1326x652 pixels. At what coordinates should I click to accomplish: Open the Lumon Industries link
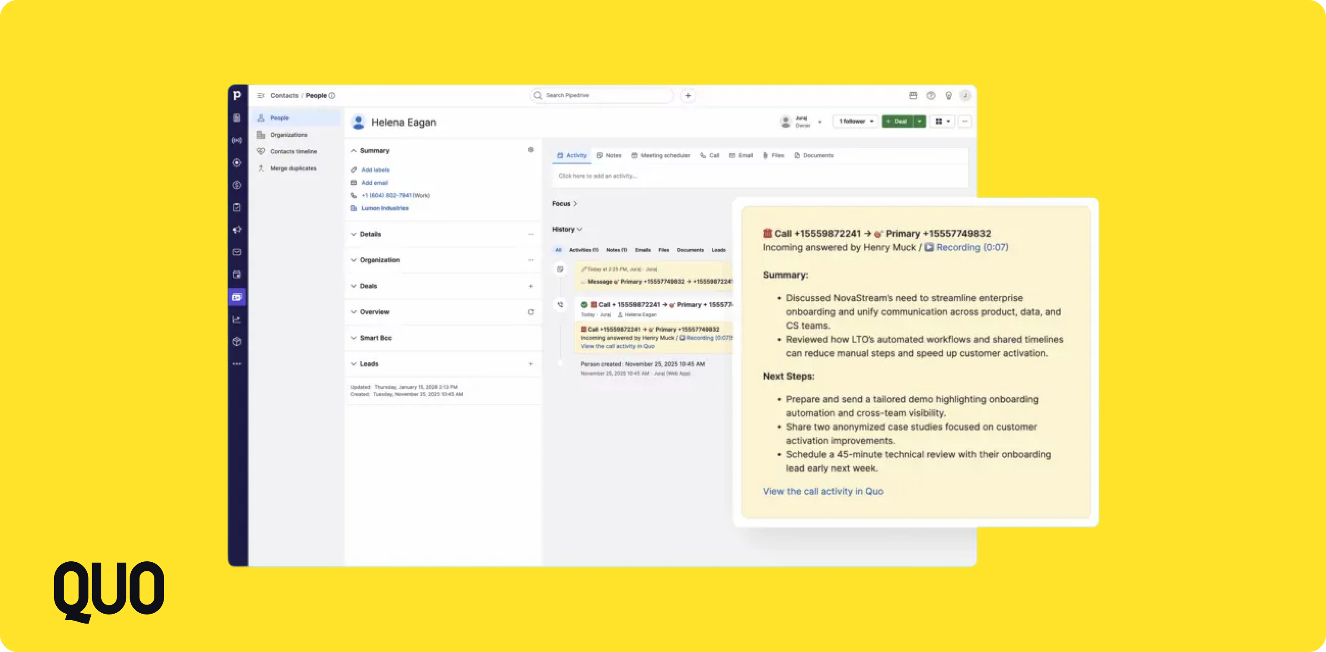[x=385, y=208]
